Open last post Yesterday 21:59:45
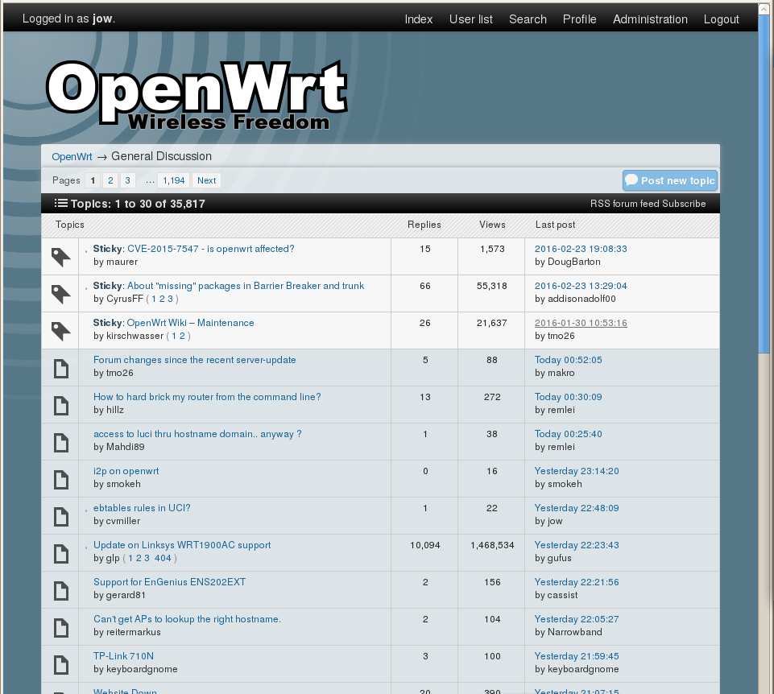The image size is (774, 694). coord(577,656)
